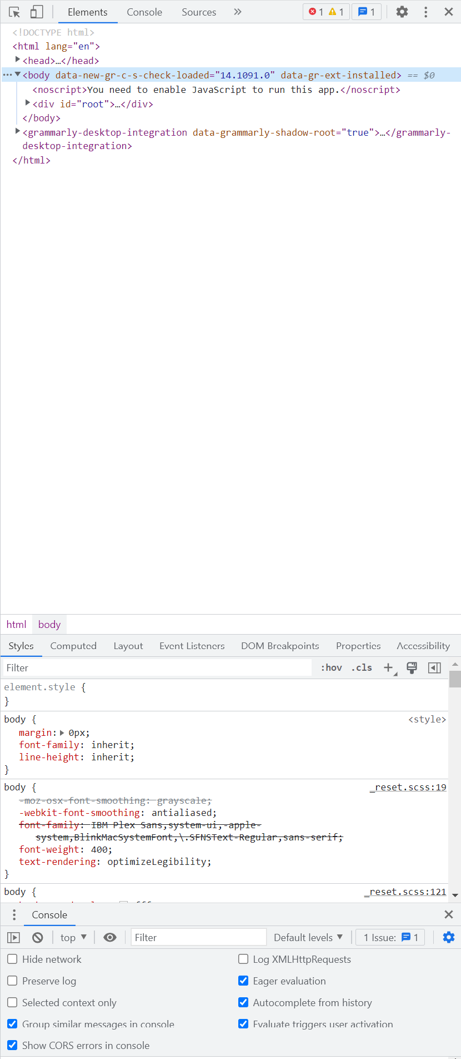The height and width of the screenshot is (1059, 461).
Task: Uncheck Eager evaluation
Action: point(243,981)
